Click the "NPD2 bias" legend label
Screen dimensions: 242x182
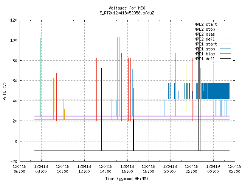coord(205,34)
